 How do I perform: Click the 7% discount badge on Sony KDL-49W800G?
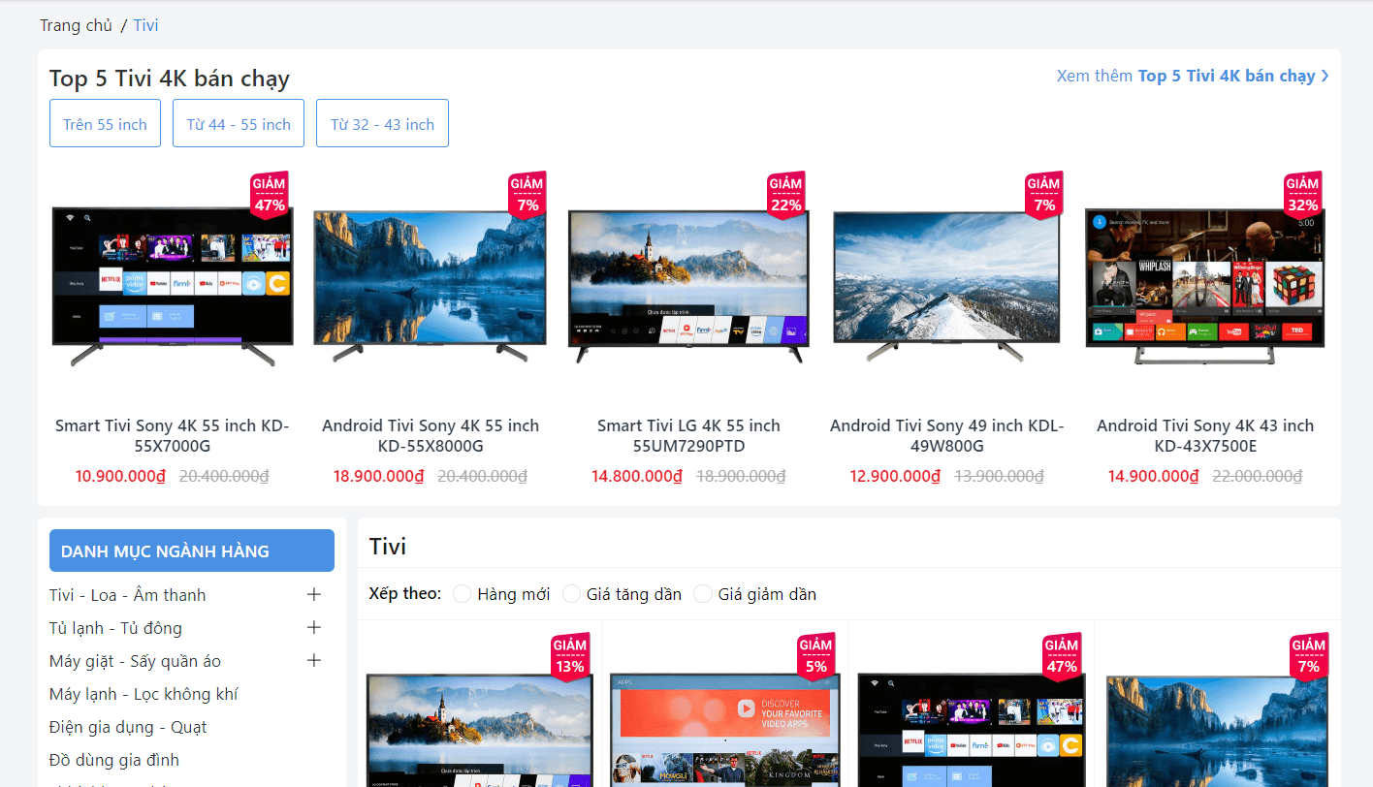[1044, 195]
